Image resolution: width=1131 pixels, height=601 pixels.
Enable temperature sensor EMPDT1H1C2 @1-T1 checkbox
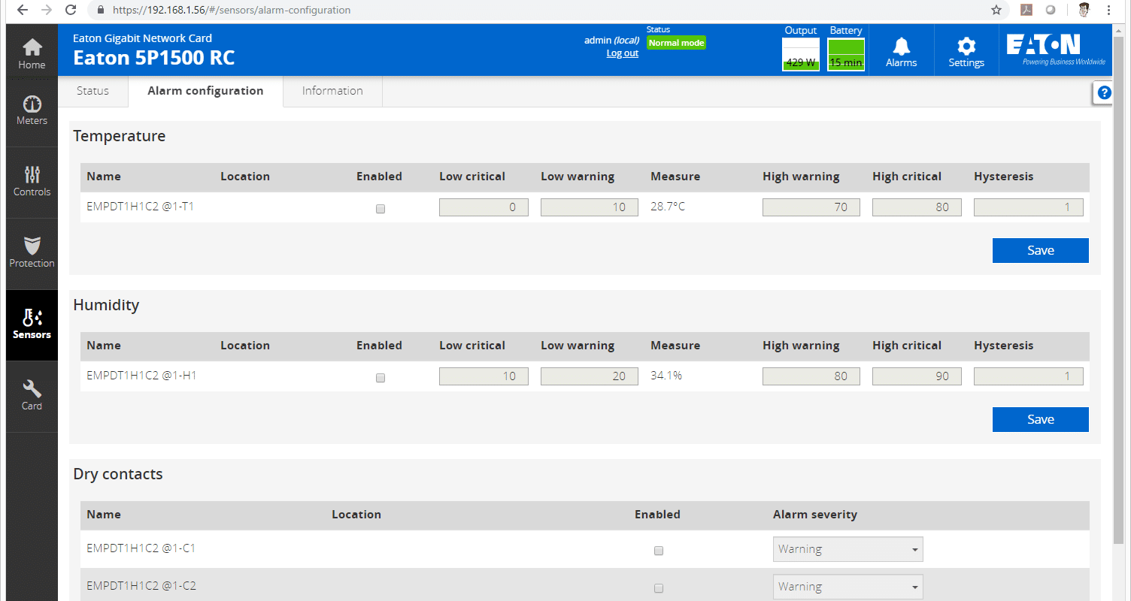(380, 209)
